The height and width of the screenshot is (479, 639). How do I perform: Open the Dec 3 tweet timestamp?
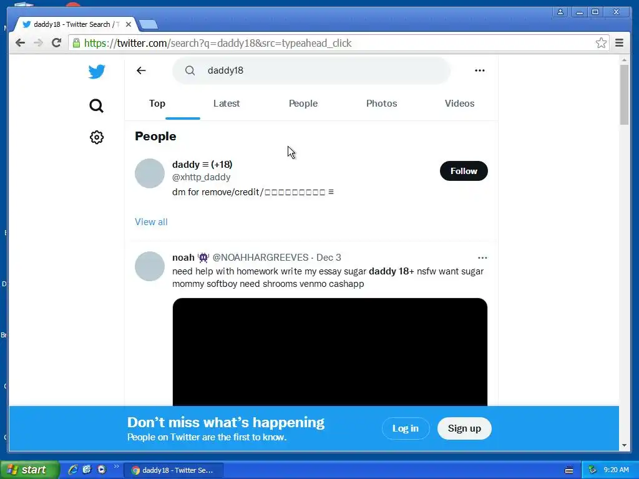coord(328,258)
